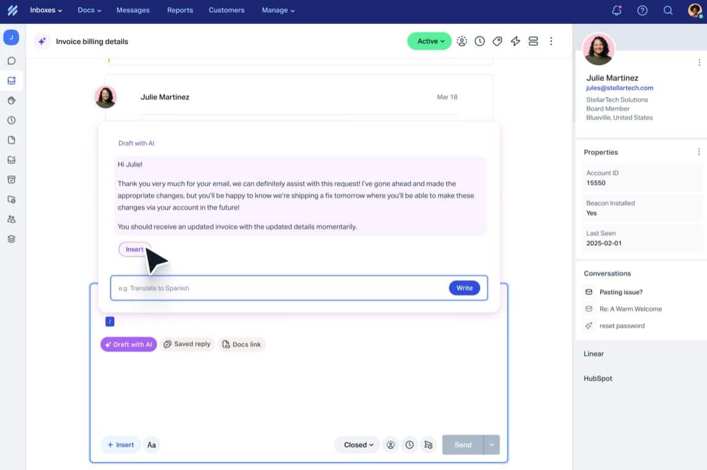The image size is (707, 470).
Task: Open the customer profile three-dot menu
Action: (x=699, y=63)
